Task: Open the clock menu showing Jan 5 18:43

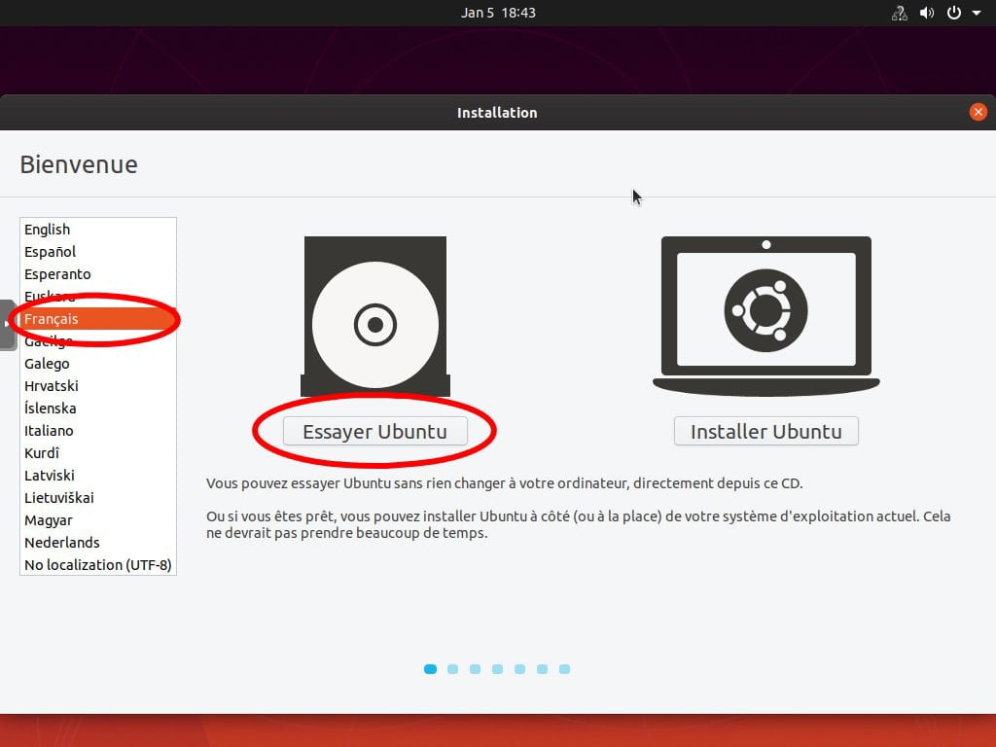Action: click(498, 13)
